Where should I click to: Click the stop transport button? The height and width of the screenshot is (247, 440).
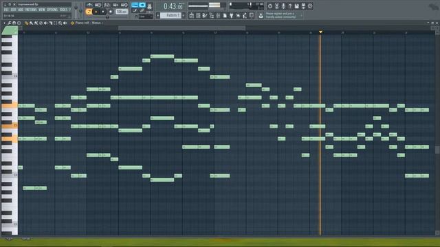pos(103,12)
